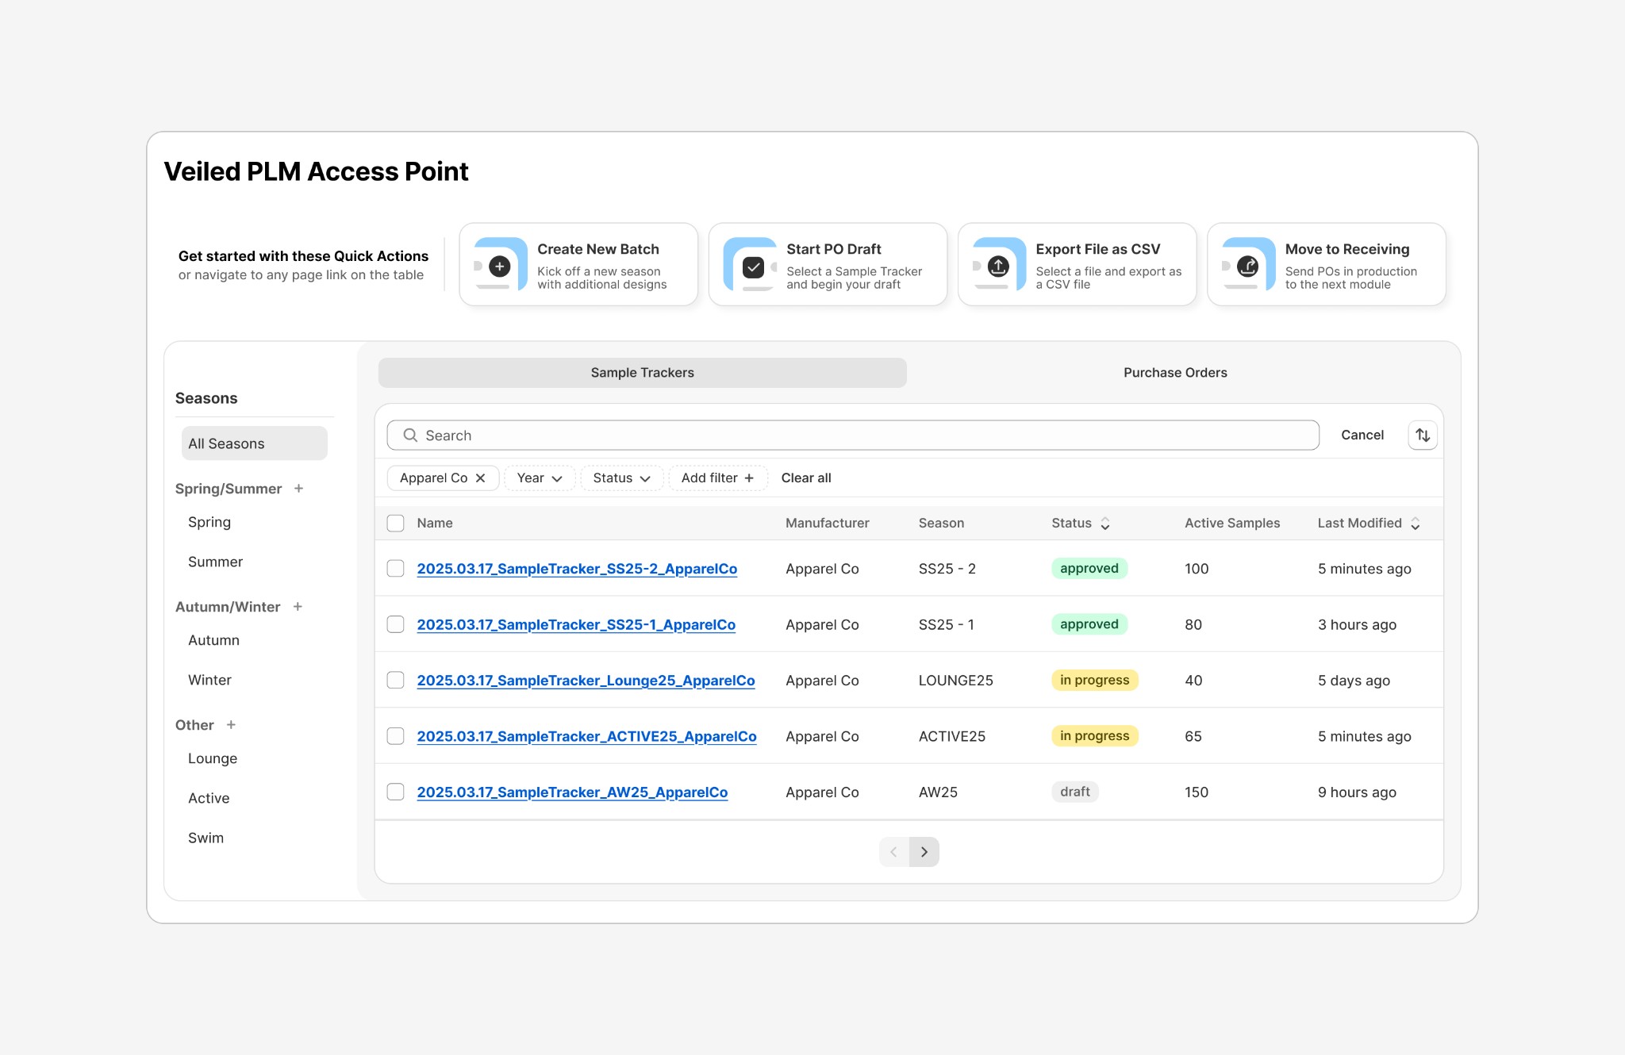Click the Start PO Draft checkmark icon
The height and width of the screenshot is (1055, 1625).
[x=753, y=267]
